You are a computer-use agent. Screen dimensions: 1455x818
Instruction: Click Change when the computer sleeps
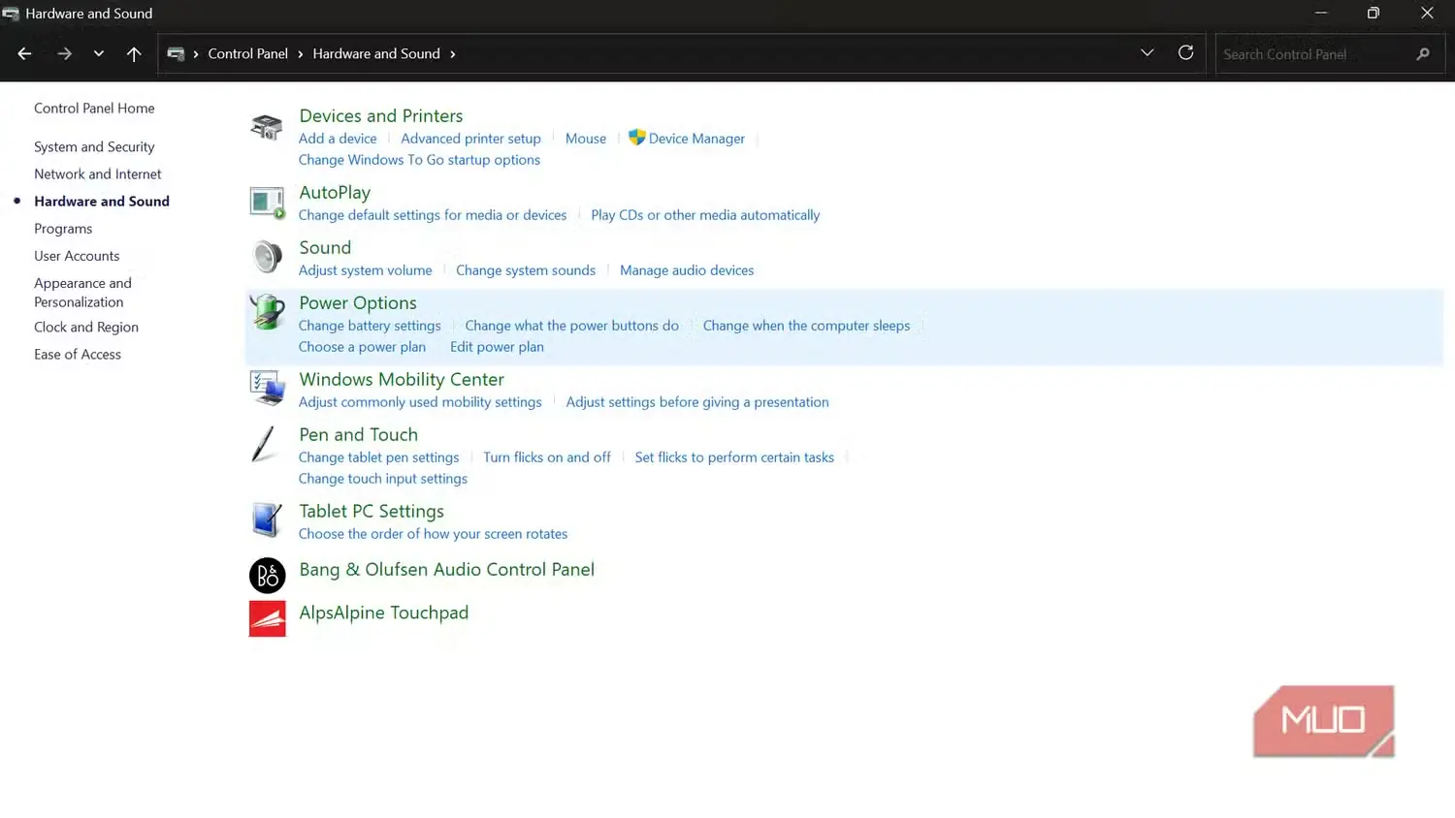(x=806, y=326)
